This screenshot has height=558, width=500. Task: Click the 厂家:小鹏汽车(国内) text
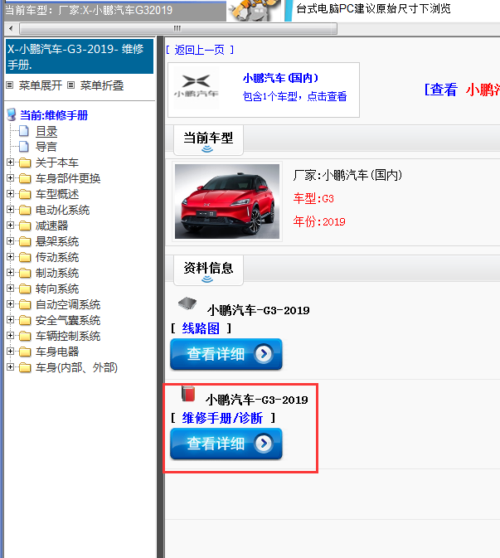pos(347,175)
